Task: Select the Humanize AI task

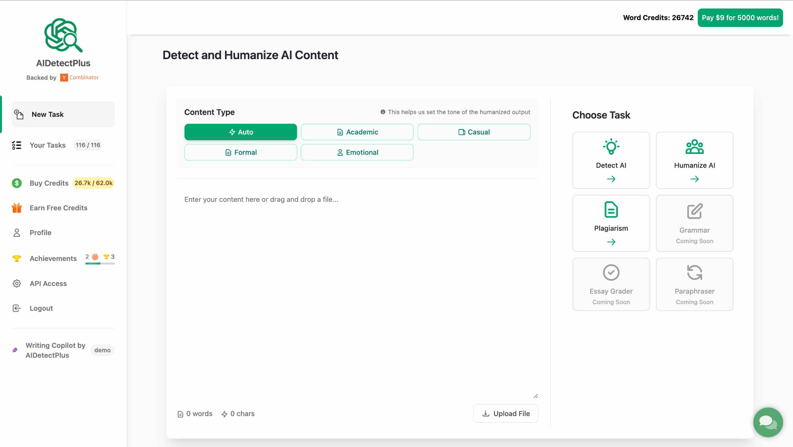Action: [x=694, y=160]
